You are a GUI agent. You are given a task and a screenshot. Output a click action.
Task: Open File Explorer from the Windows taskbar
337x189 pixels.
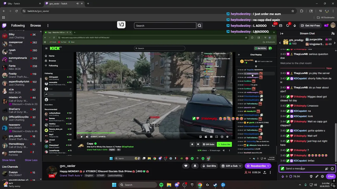coord(169,185)
